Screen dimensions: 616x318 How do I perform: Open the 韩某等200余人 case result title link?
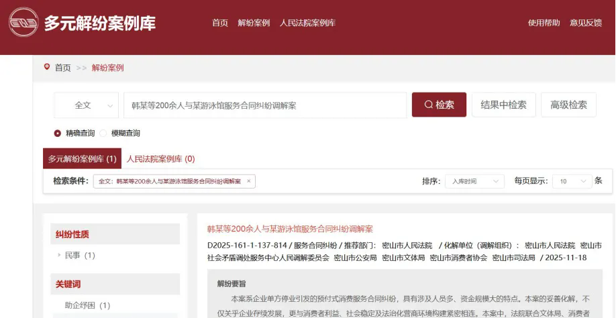click(x=290, y=229)
